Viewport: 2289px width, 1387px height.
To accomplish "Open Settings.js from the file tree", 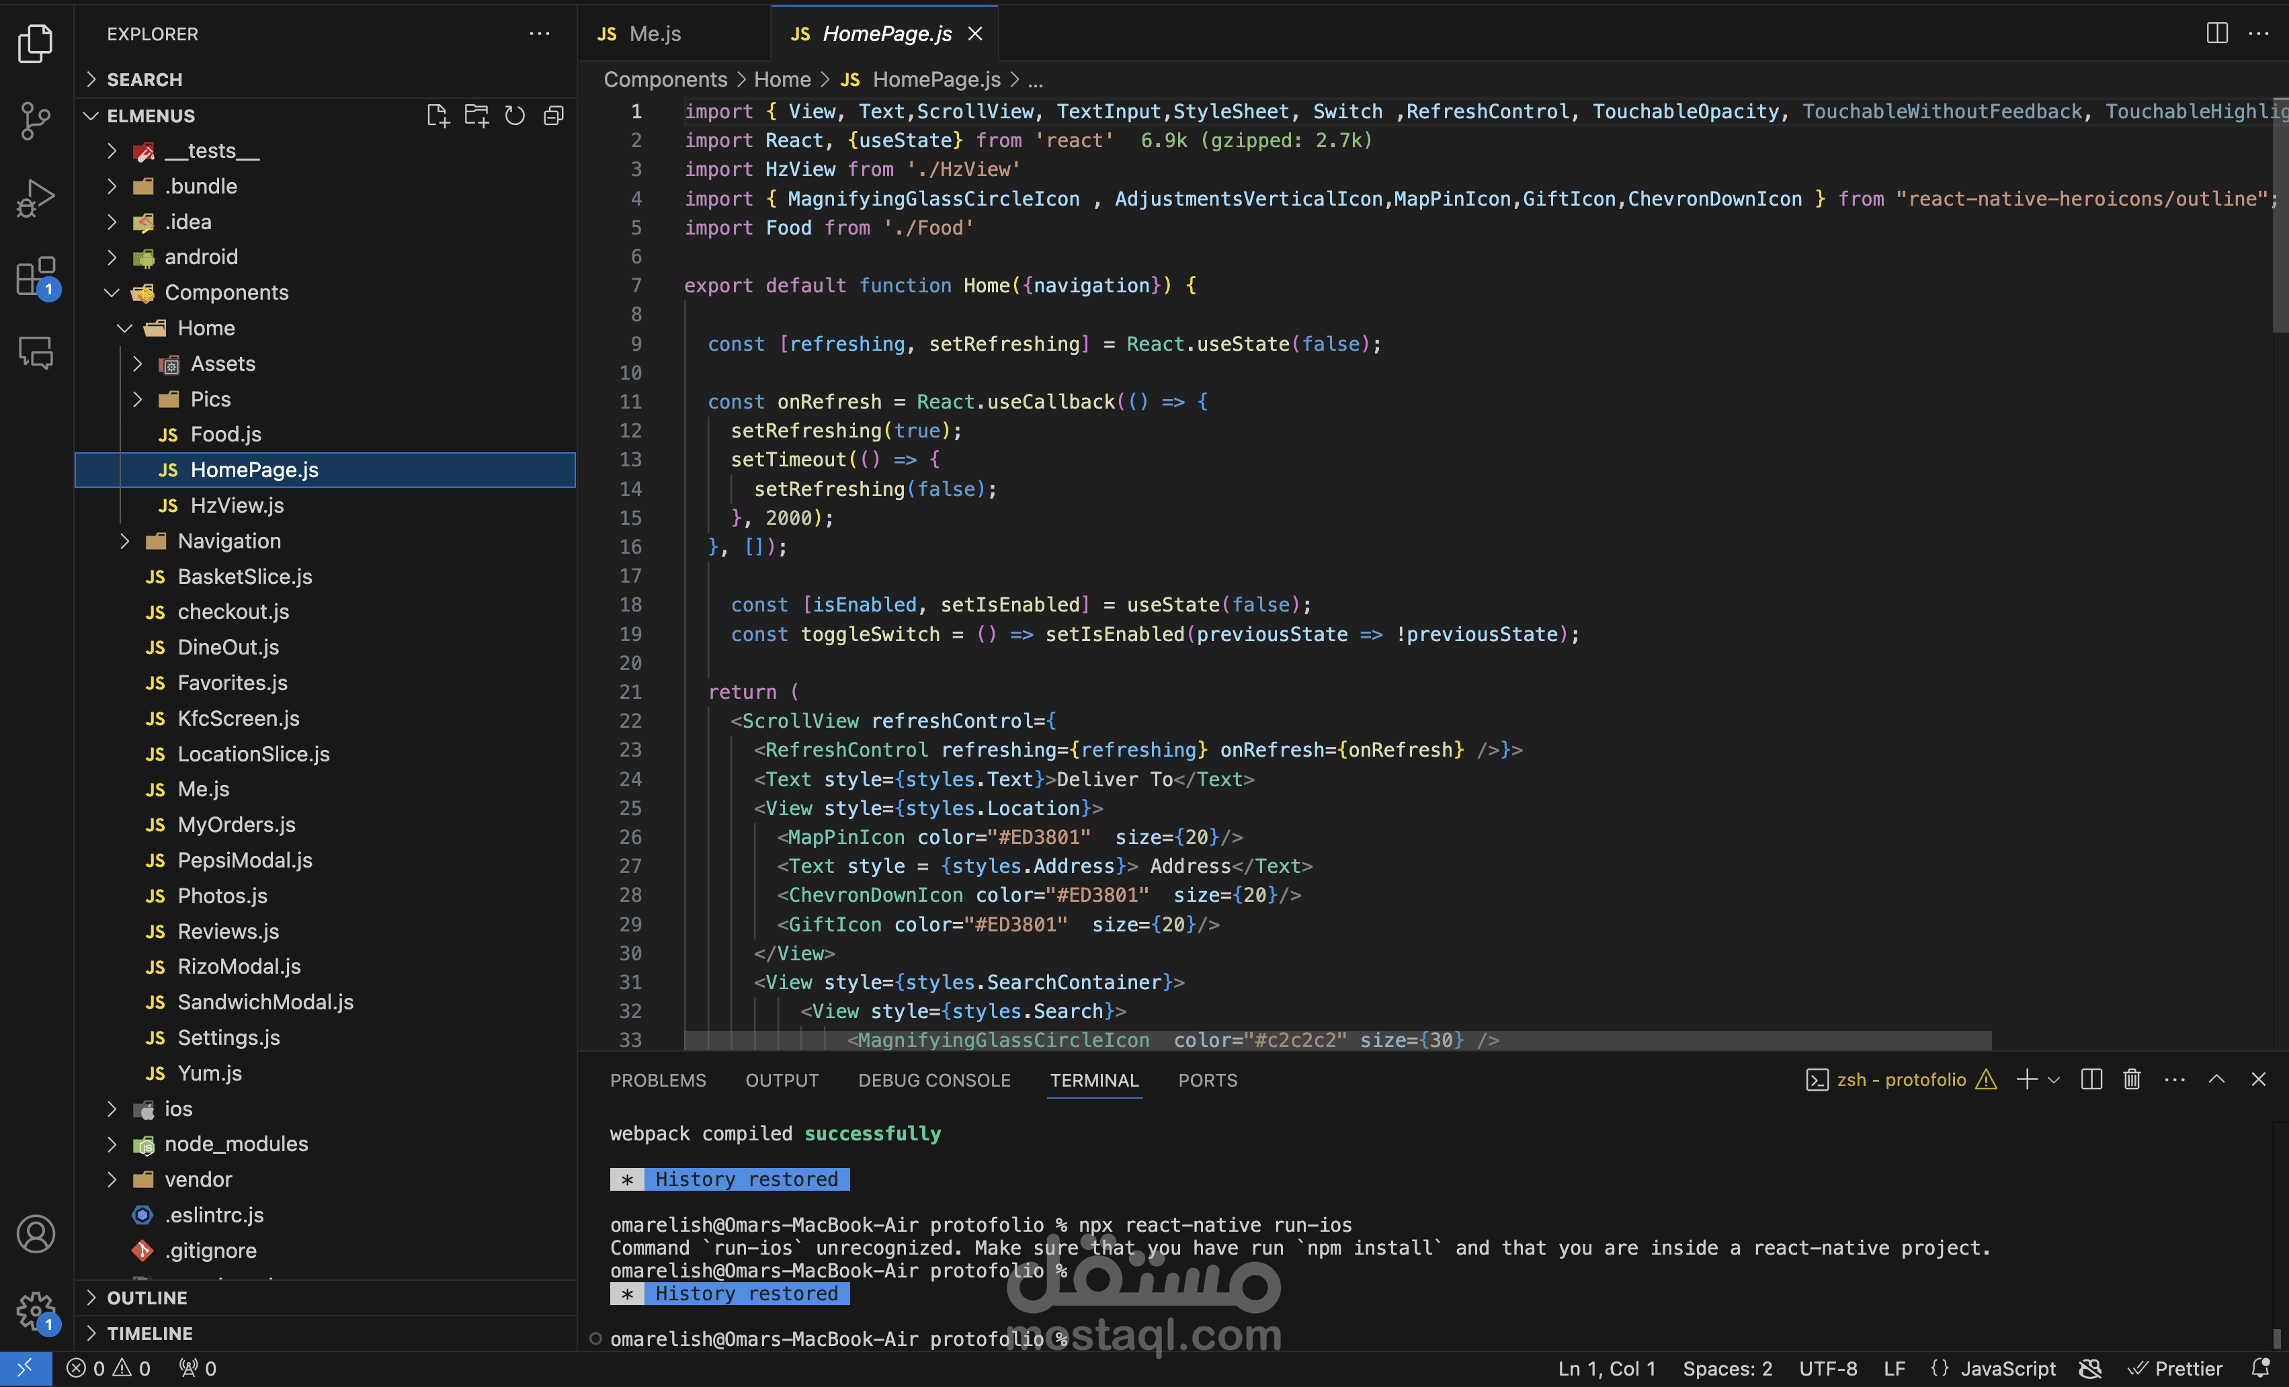I will [x=324, y=1038].
